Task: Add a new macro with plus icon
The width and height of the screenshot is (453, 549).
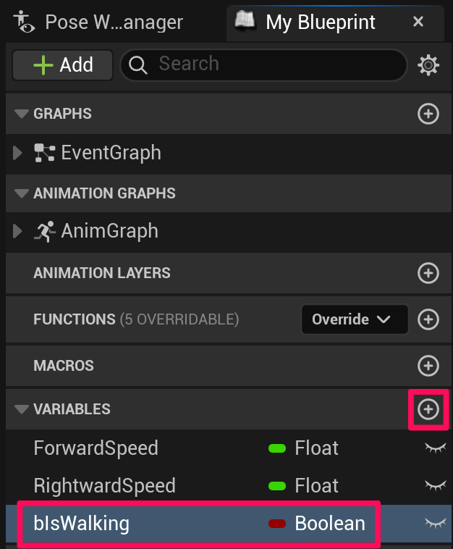Action: pos(428,366)
